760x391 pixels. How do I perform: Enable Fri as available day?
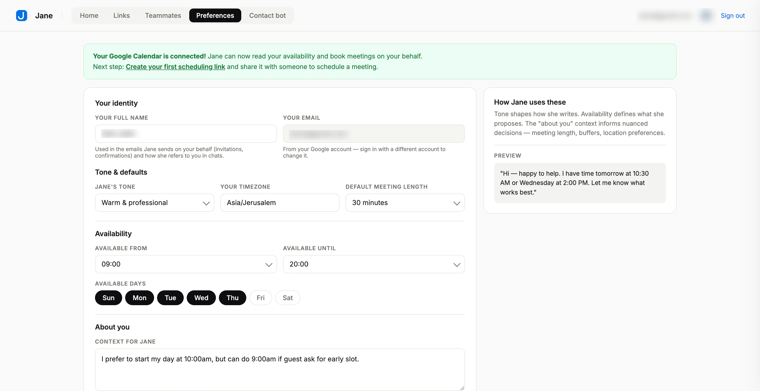click(x=261, y=298)
